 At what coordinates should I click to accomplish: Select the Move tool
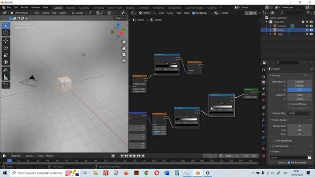point(6,41)
